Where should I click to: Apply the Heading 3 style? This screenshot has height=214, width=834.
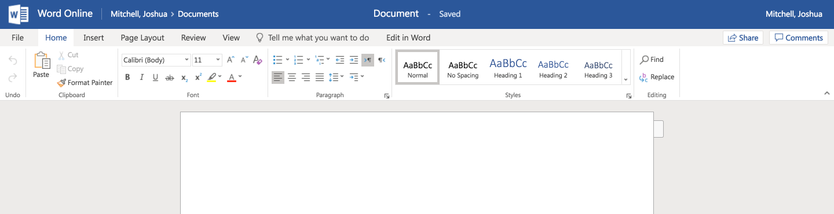click(x=598, y=68)
